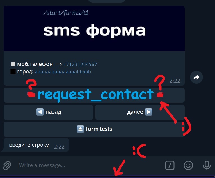Click the 2:22 timestamp on form message
This screenshot has width=215, height=178.
point(175,81)
